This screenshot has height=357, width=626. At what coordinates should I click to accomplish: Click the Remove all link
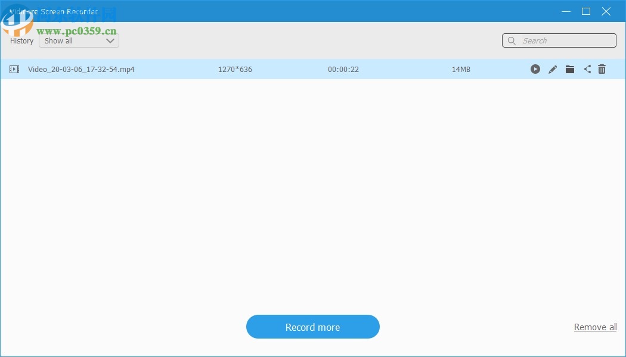pyautogui.click(x=594, y=327)
